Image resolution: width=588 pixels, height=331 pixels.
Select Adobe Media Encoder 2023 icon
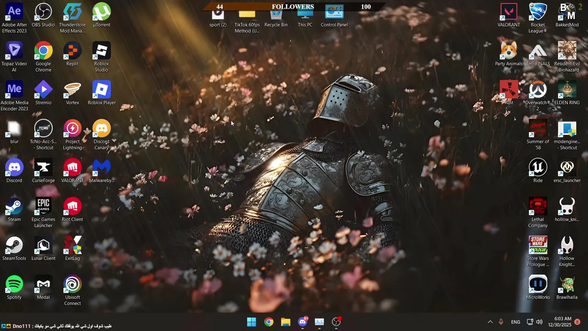14,97
